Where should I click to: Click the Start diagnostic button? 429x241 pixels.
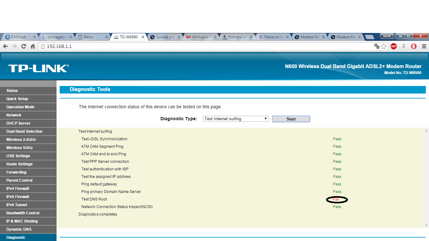point(291,119)
